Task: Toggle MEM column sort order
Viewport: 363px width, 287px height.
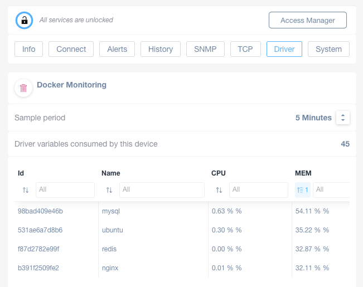Action: [x=302, y=190]
